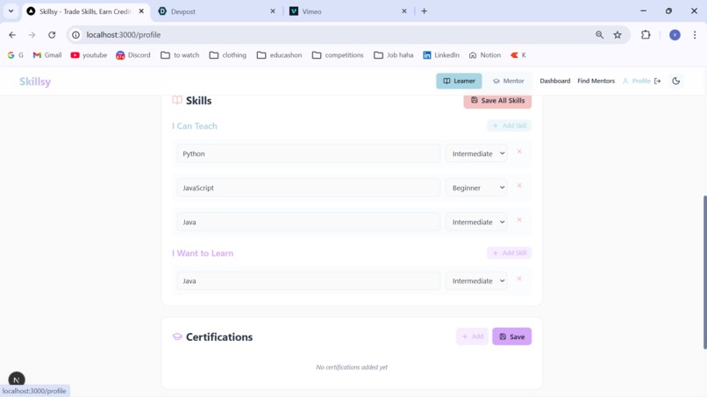Open the Profile link
Image resolution: width=707 pixels, height=397 pixels.
(x=636, y=82)
